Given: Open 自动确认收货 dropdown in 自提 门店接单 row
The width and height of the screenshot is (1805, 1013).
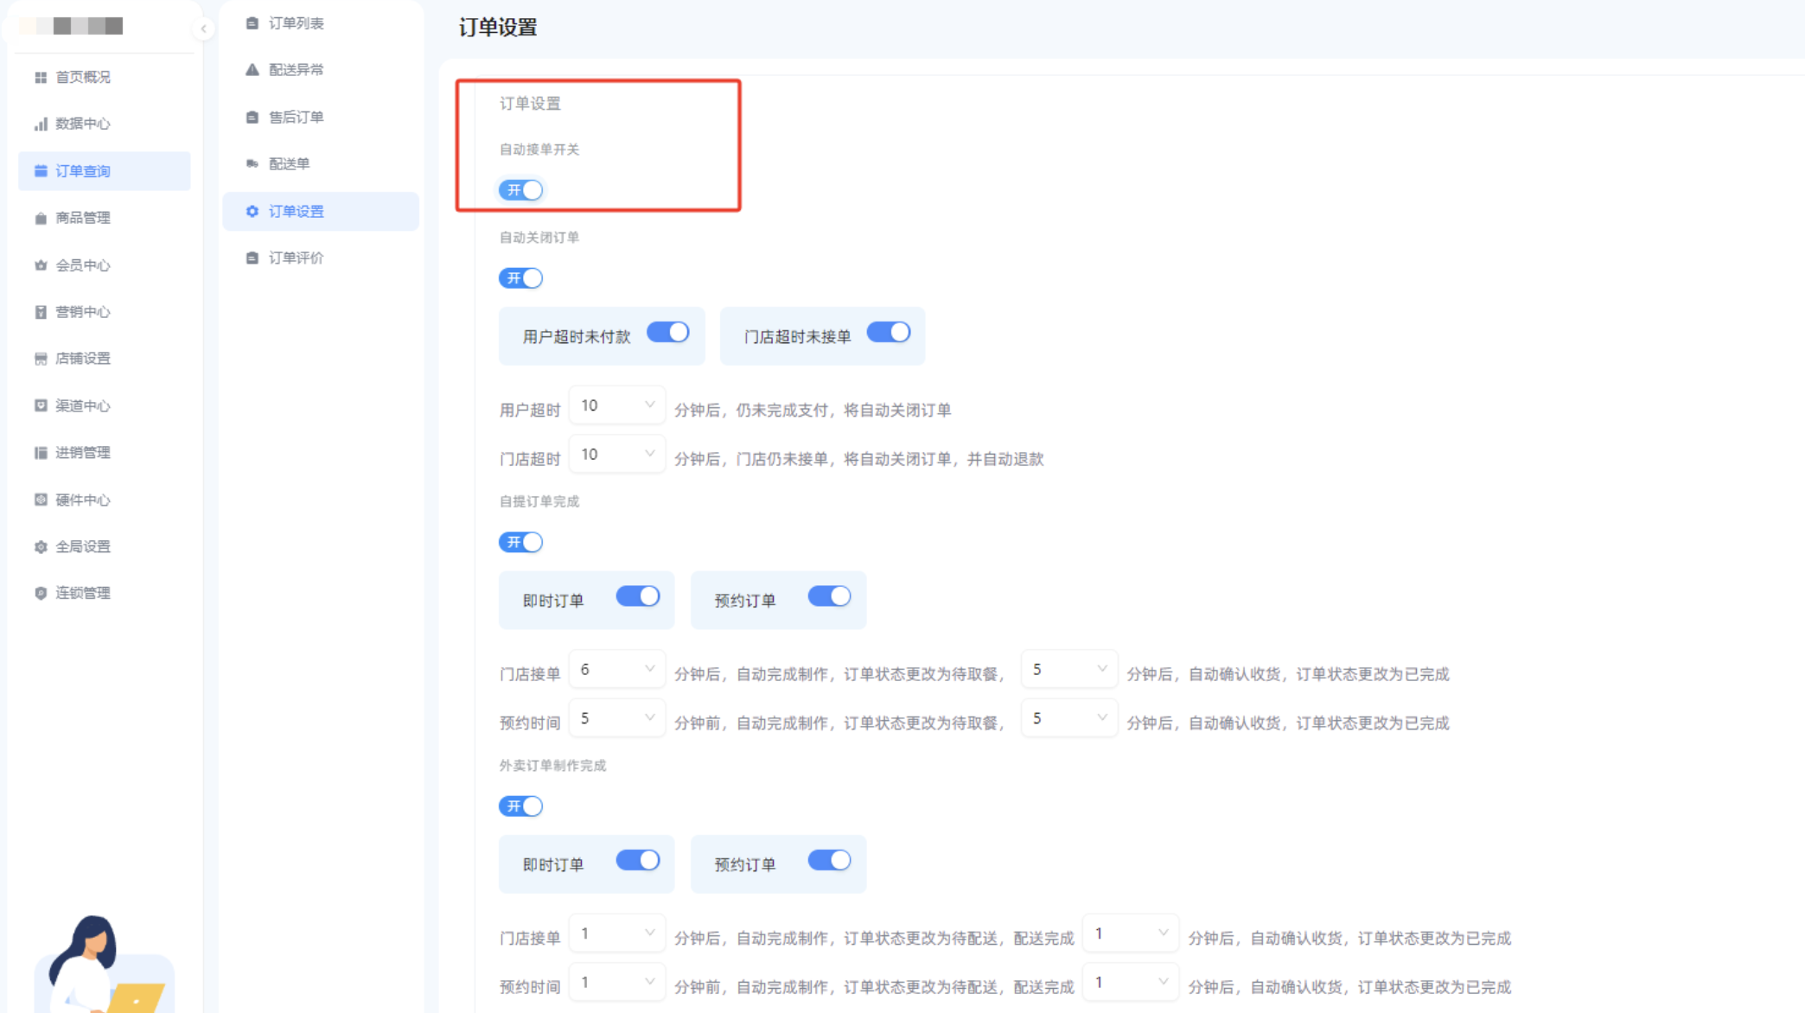Looking at the screenshot, I should [1069, 670].
